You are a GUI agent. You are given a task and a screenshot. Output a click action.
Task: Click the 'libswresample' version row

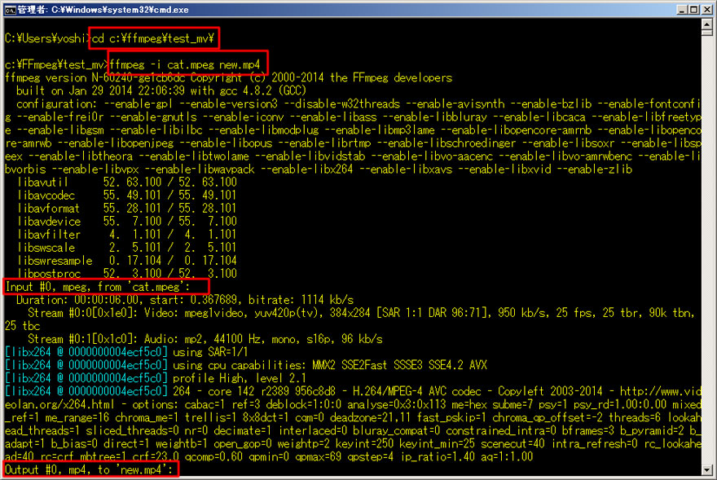pos(127,260)
